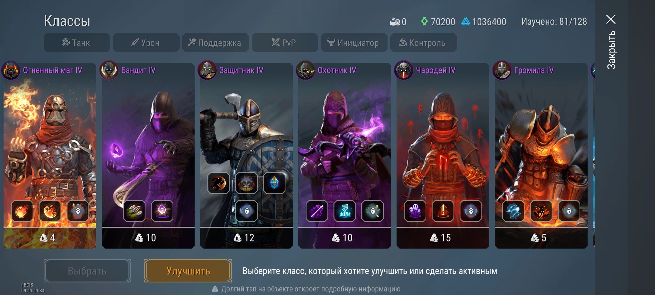Filter classes by PvP
This screenshot has width=655, height=295.
(285, 43)
